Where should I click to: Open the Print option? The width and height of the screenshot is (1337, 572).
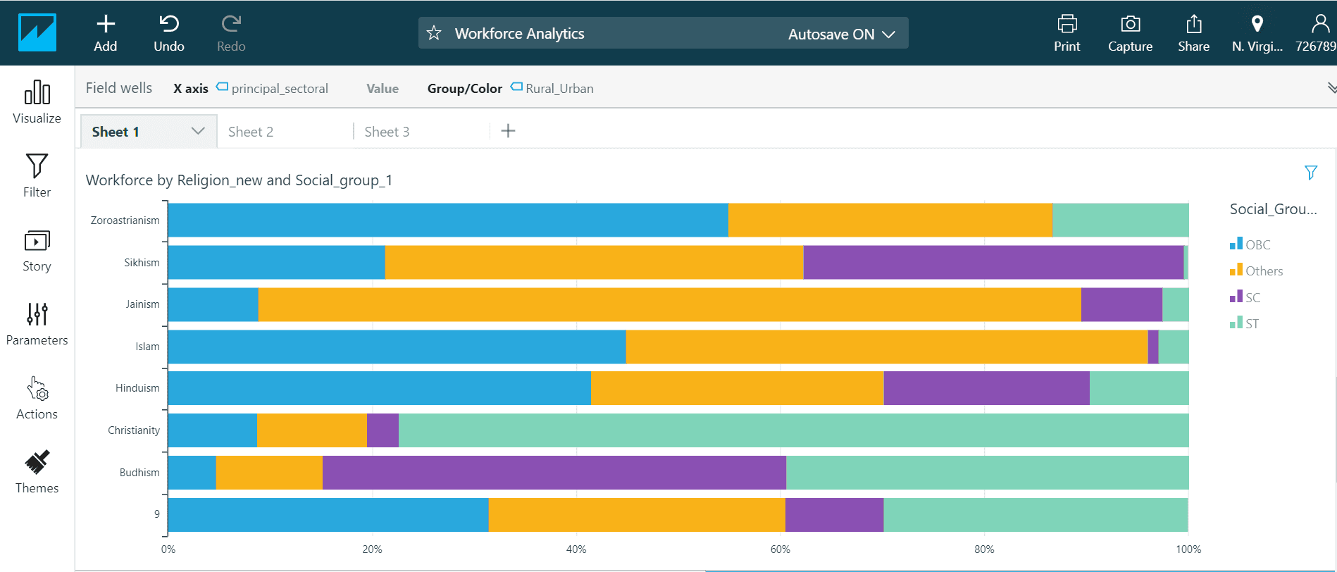click(x=1067, y=33)
